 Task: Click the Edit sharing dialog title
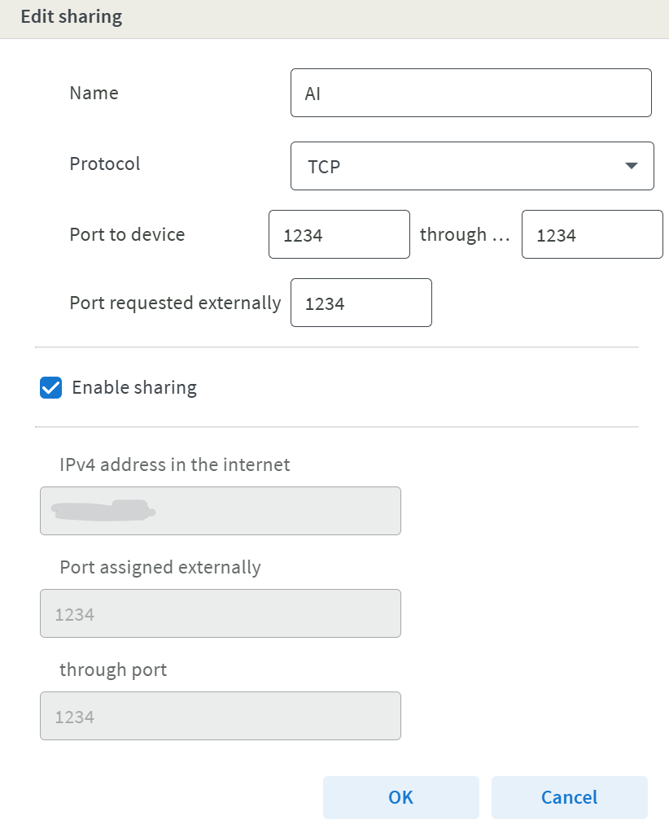(71, 16)
